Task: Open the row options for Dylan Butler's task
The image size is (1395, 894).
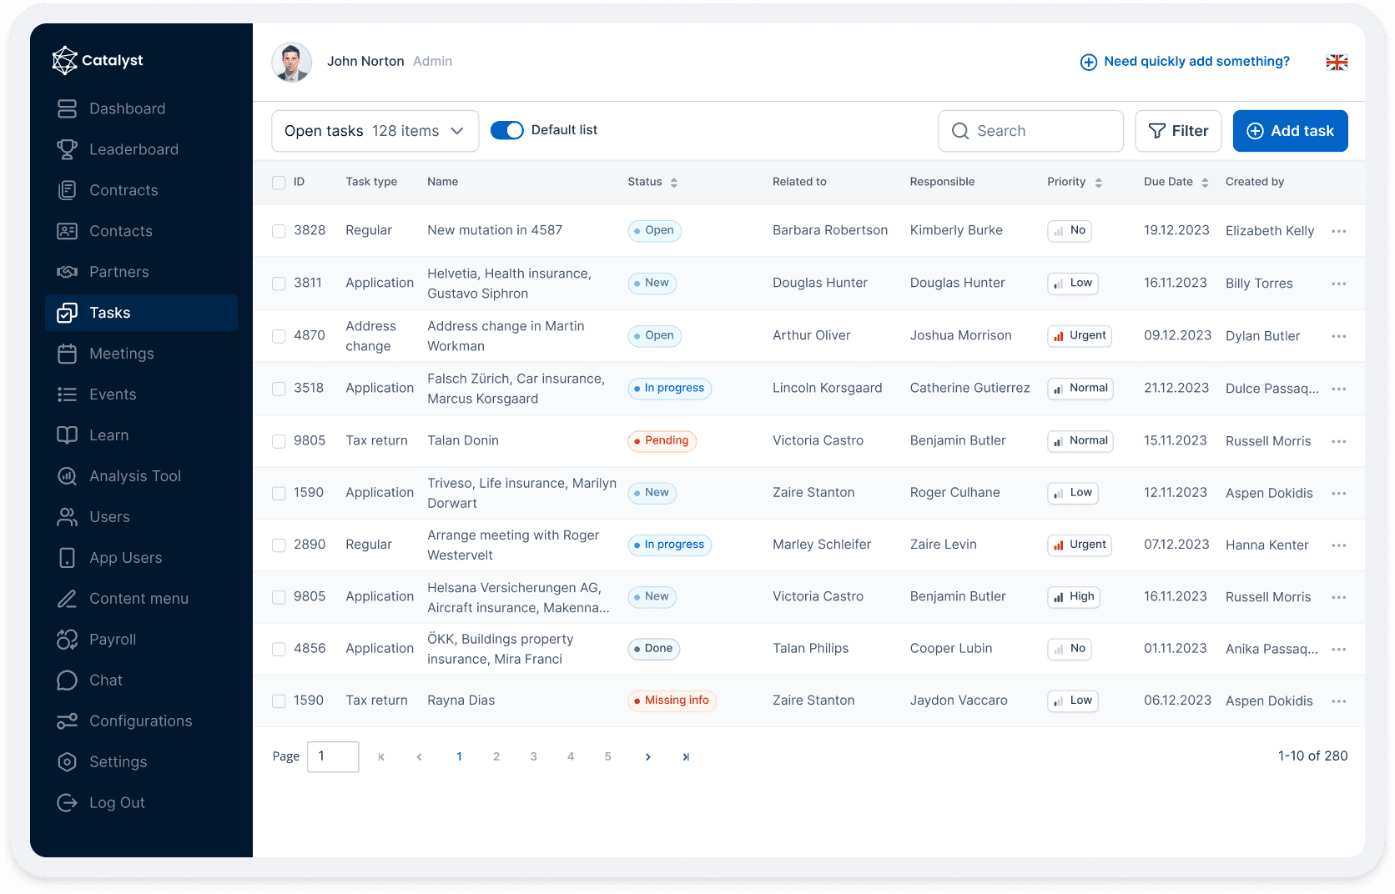Action: click(1338, 336)
